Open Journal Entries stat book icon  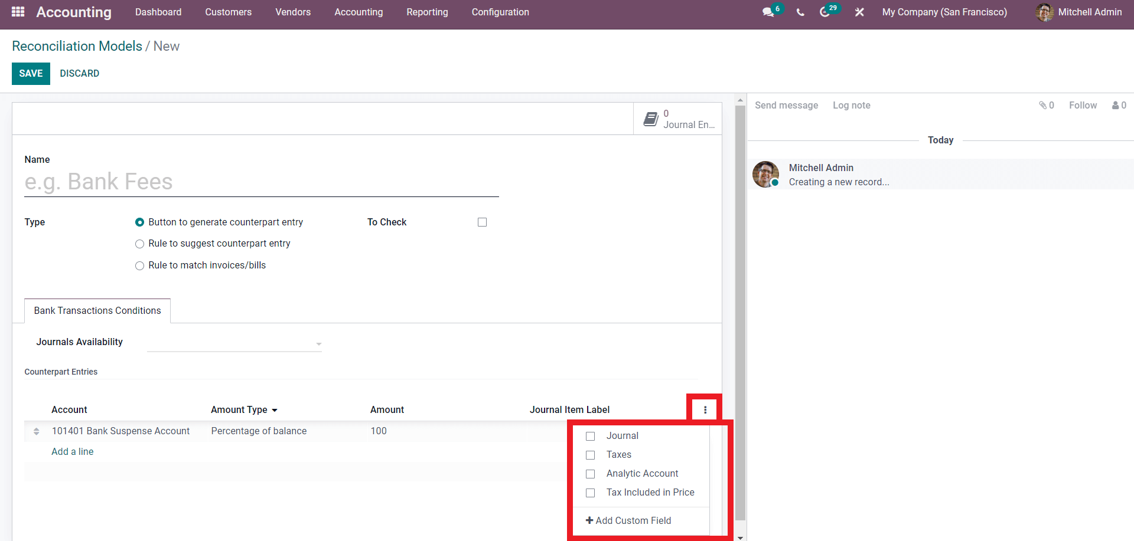pos(651,119)
